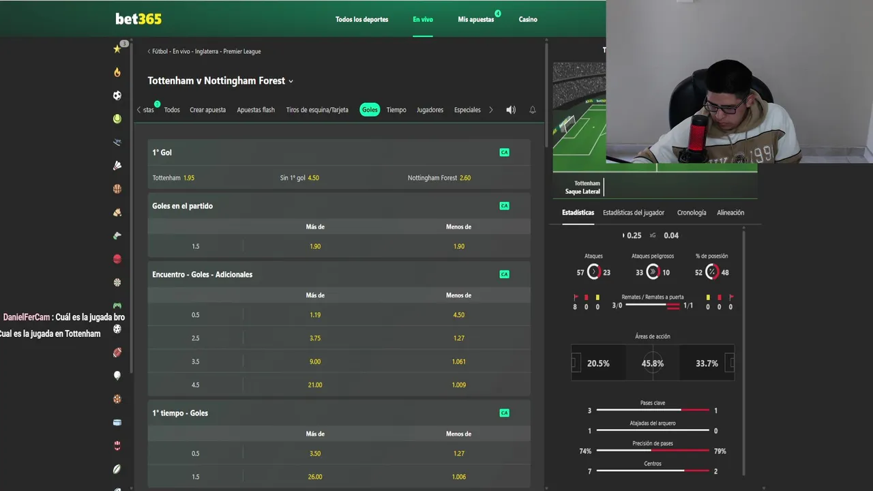Click CA badge on Encuentro - Goles - Adicionales
Screen dimensions: 873x491
[x=504, y=274]
